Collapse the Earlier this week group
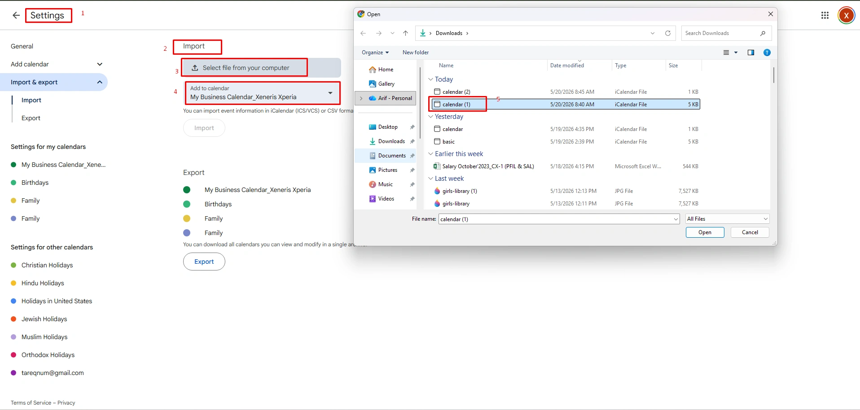This screenshot has height=410, width=860. coord(430,154)
